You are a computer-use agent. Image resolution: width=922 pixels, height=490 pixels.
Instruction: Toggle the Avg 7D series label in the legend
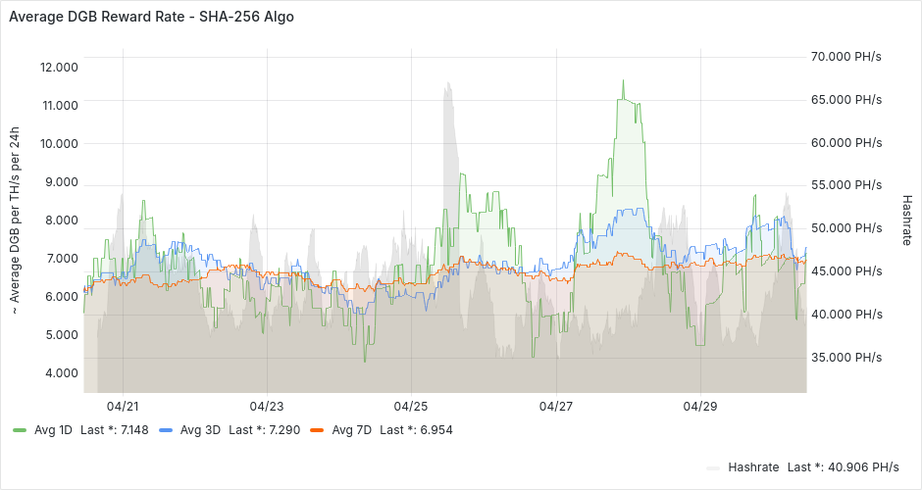pyautogui.click(x=348, y=430)
